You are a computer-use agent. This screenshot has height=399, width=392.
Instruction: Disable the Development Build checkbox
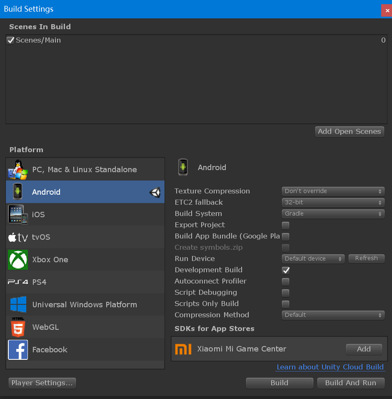286,270
